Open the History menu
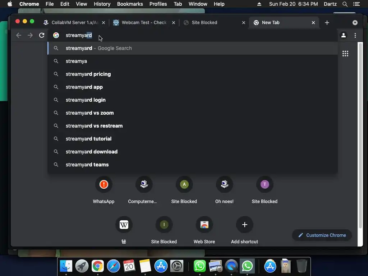The image size is (368, 276). (x=102, y=4)
